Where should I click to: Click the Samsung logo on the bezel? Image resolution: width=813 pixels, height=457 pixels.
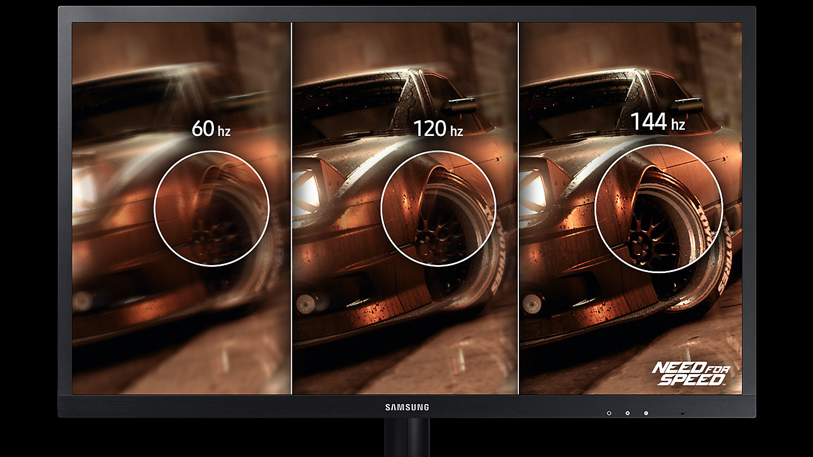[x=406, y=407]
